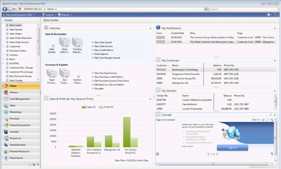Click the Navigate link
This screenshot has height=169, width=281.
99,88
